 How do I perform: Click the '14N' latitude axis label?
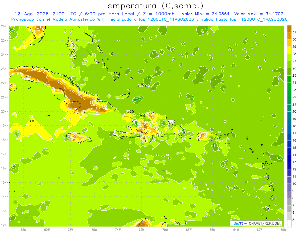[4, 197]
